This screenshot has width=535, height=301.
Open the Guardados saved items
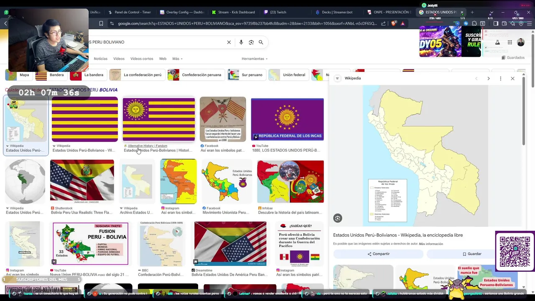[x=513, y=58]
